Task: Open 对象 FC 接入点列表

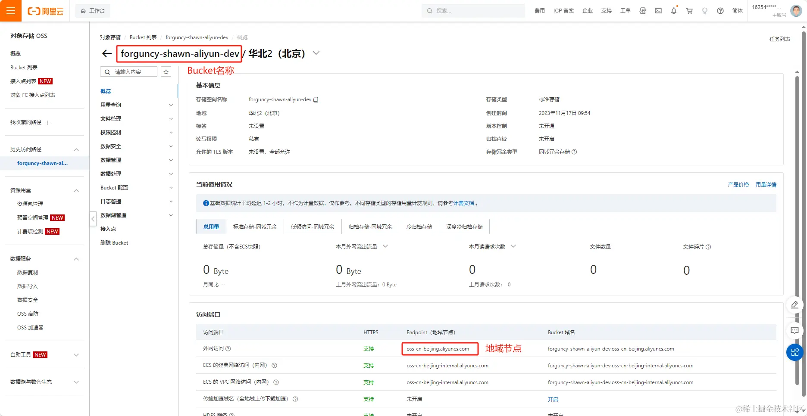Action: [33, 95]
